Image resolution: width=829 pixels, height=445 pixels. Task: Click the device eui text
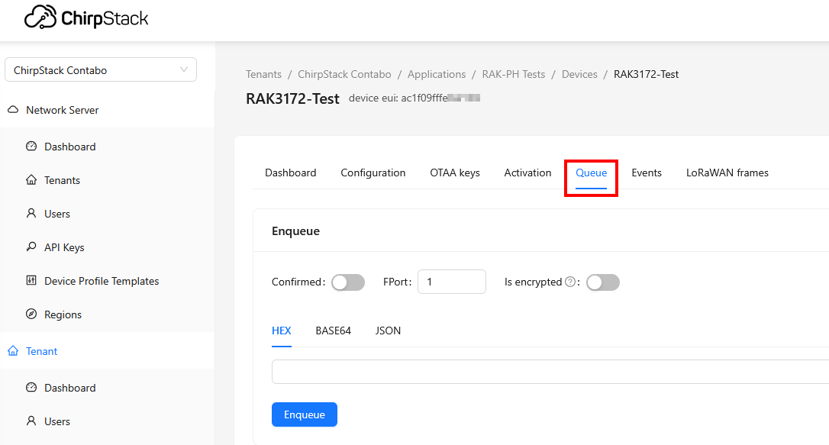pos(414,98)
